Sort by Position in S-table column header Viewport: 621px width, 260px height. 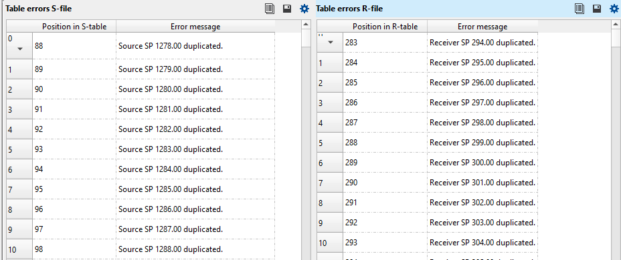coord(74,27)
